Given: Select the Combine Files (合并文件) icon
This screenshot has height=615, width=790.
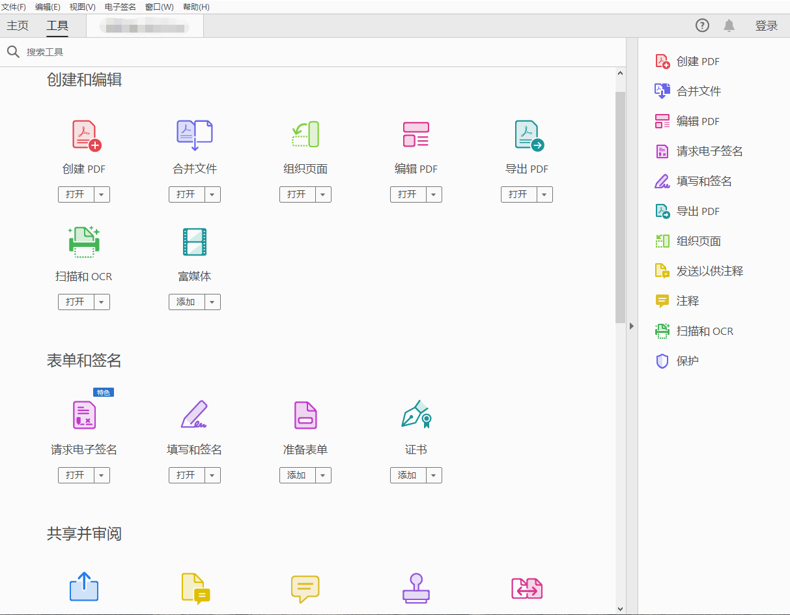Looking at the screenshot, I should (195, 136).
